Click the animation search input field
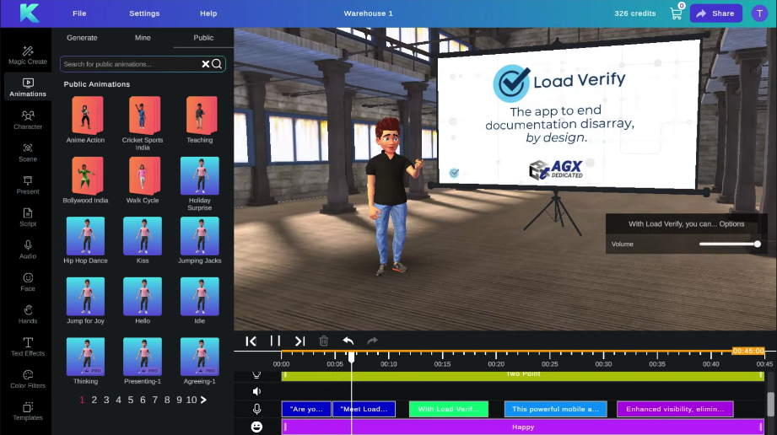777x435 pixels. 130,64
